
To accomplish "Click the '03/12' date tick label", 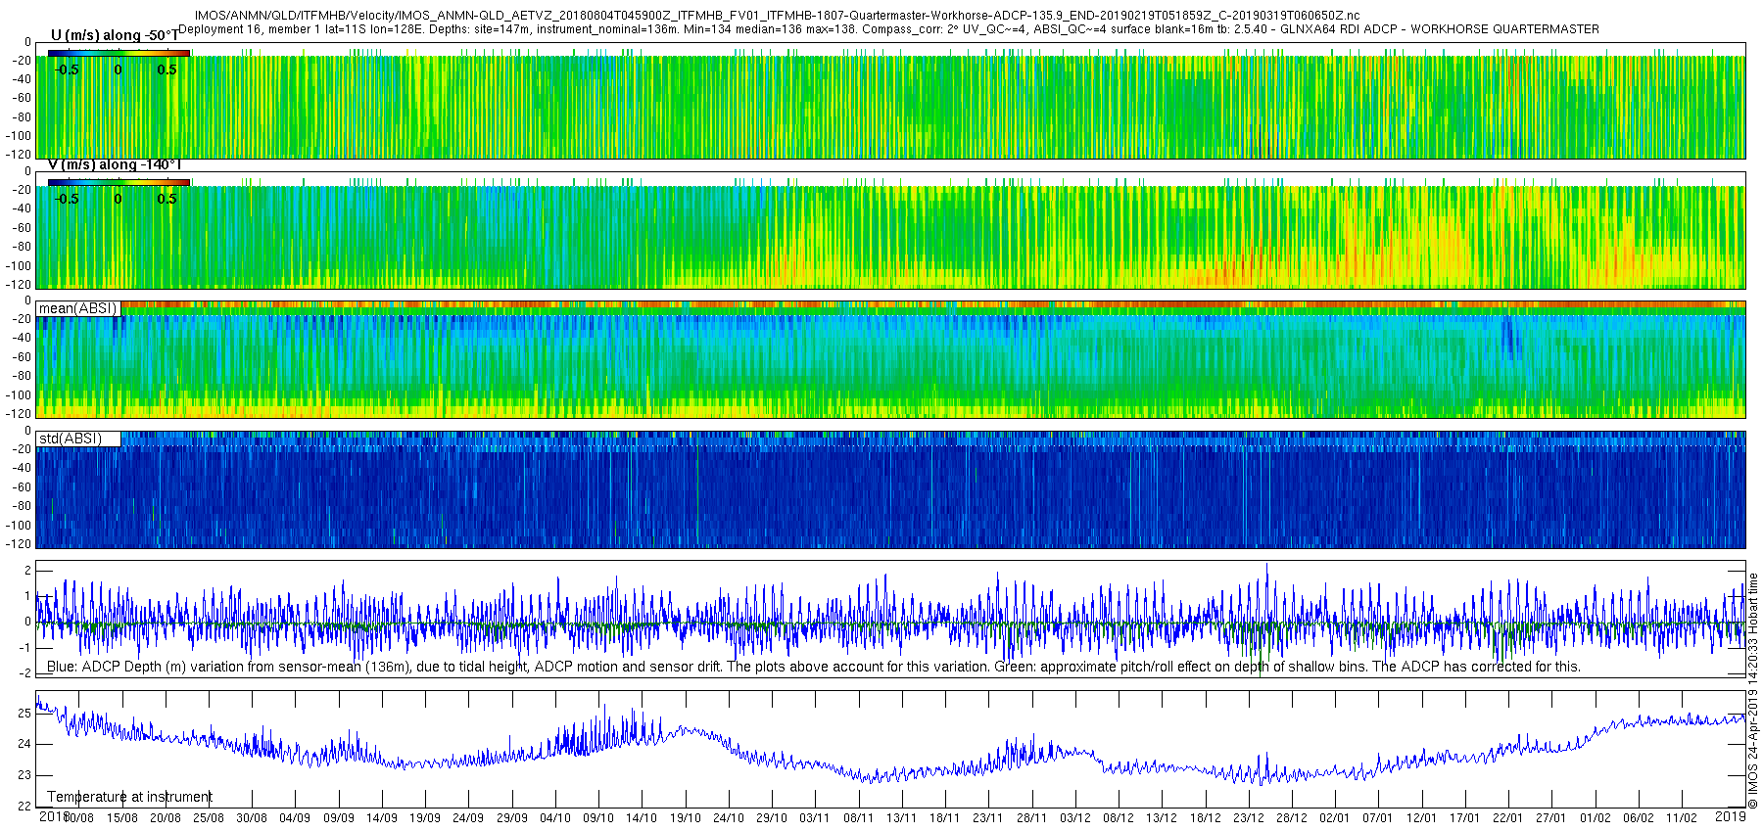I will pos(1075,818).
